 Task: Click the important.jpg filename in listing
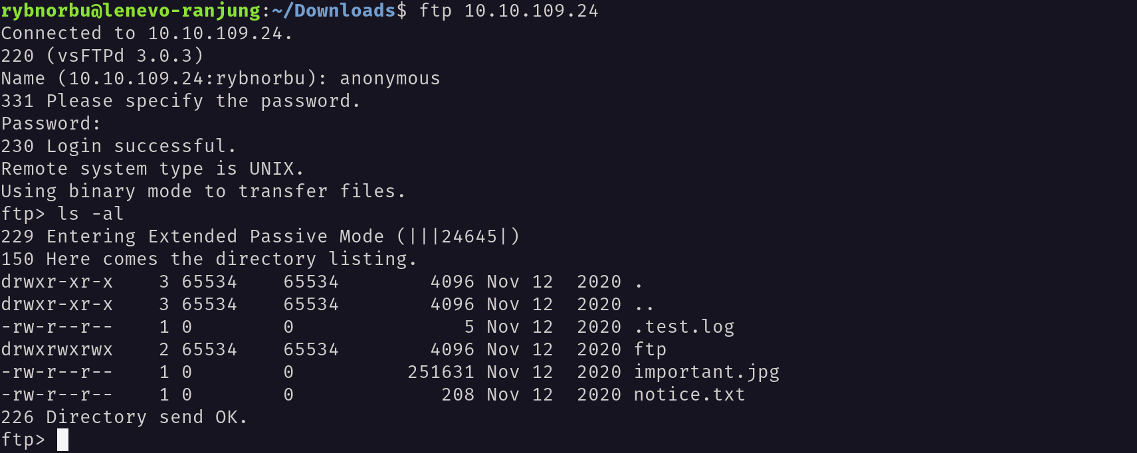click(706, 373)
